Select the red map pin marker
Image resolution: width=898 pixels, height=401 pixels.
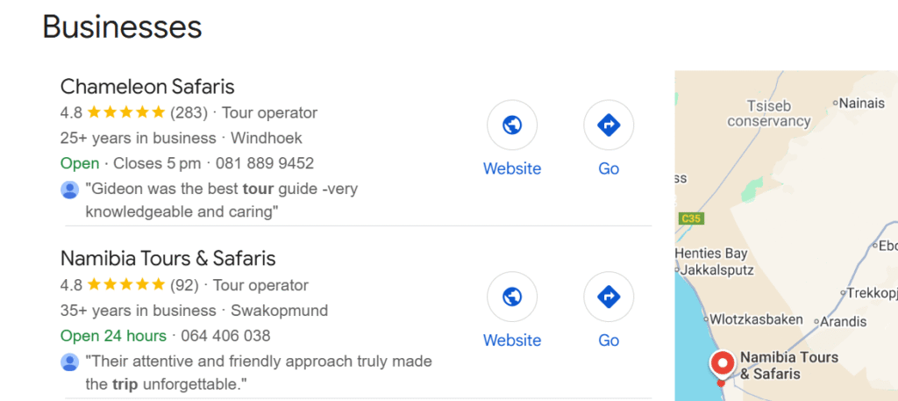[722, 365]
